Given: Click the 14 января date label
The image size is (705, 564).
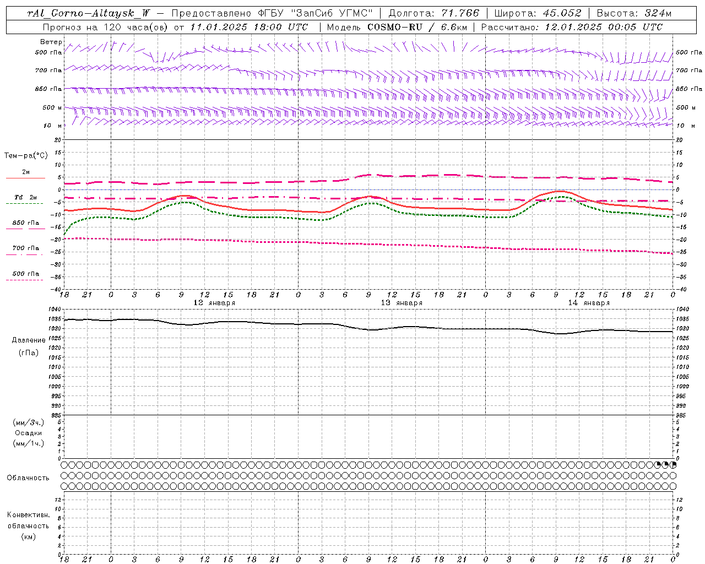Looking at the screenshot, I should (x=589, y=303).
